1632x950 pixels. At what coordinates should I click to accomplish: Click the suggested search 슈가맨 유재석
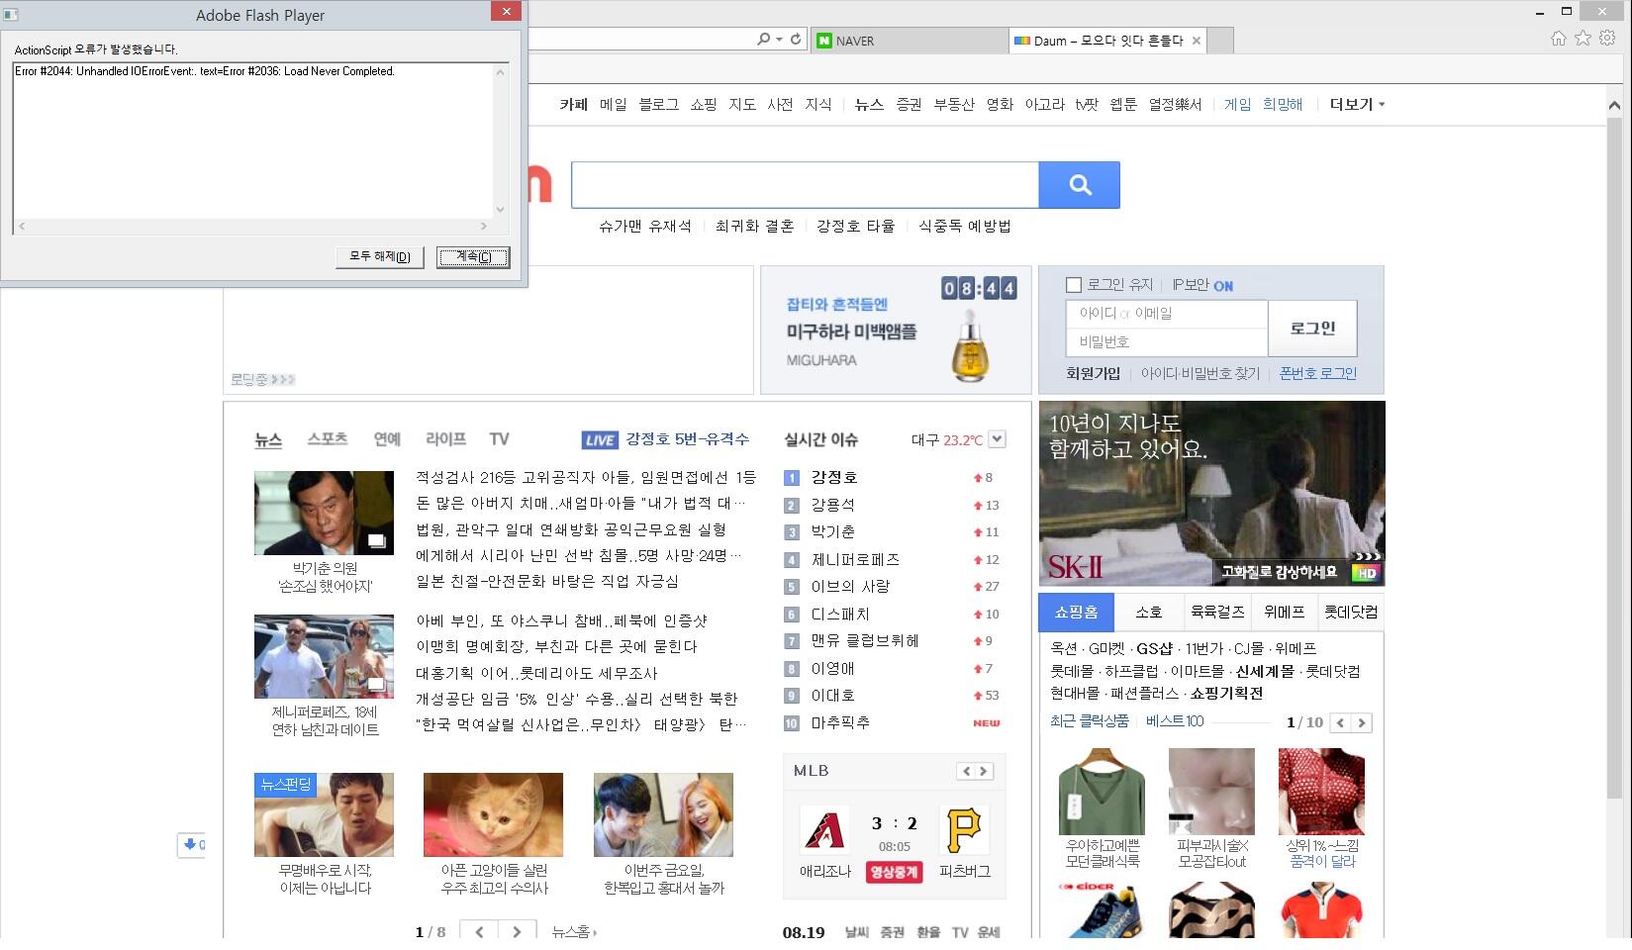click(645, 226)
